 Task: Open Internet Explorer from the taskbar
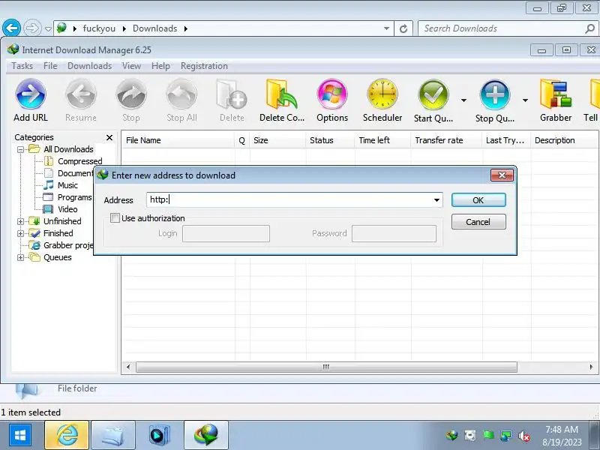coord(67,435)
